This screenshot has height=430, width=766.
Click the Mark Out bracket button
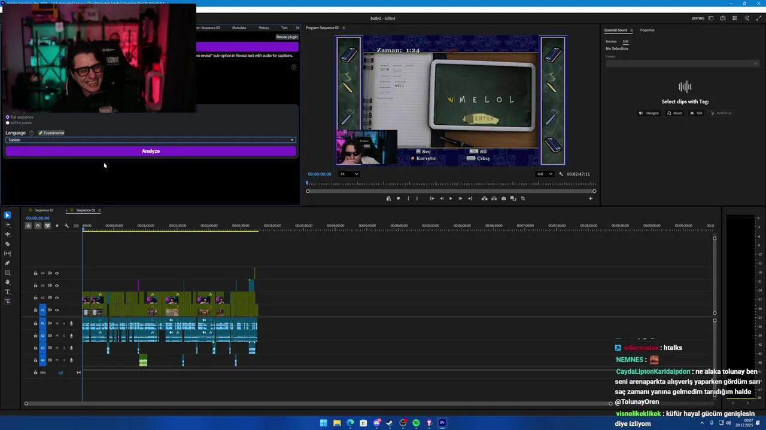417,198
